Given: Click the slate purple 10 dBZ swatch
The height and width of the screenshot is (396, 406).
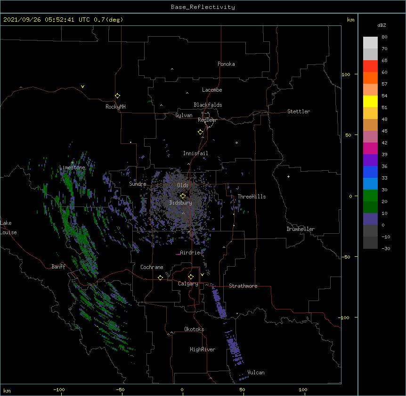Looking at the screenshot, I should (370, 219).
